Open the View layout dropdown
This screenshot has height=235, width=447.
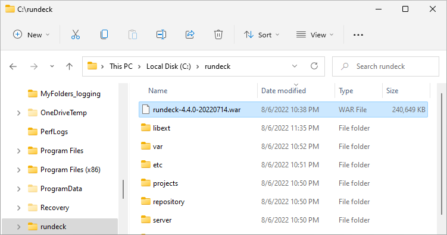click(315, 34)
